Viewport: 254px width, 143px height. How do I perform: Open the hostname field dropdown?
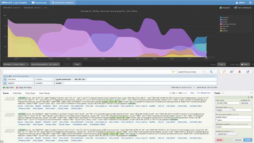21,79
